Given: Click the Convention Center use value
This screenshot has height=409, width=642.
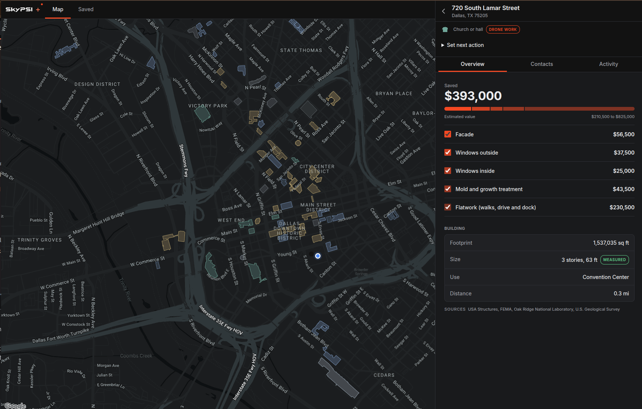Looking at the screenshot, I should coord(606,277).
